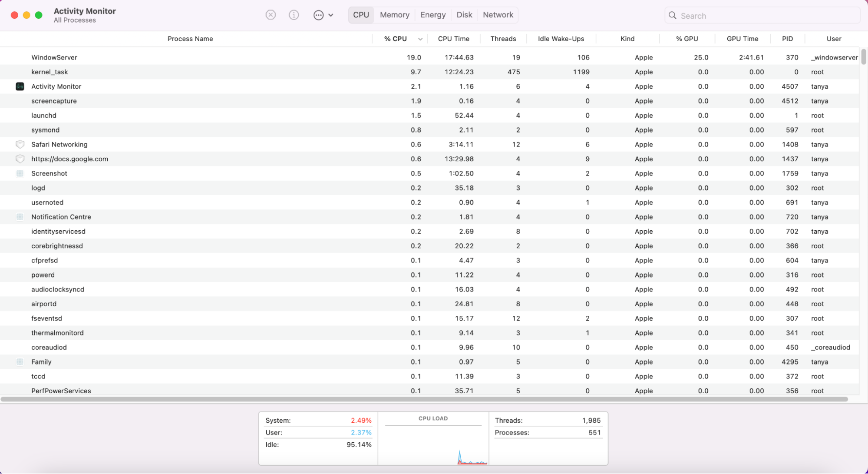
Task: Click the Activity Monitor app icon in its row
Action: [20, 86]
